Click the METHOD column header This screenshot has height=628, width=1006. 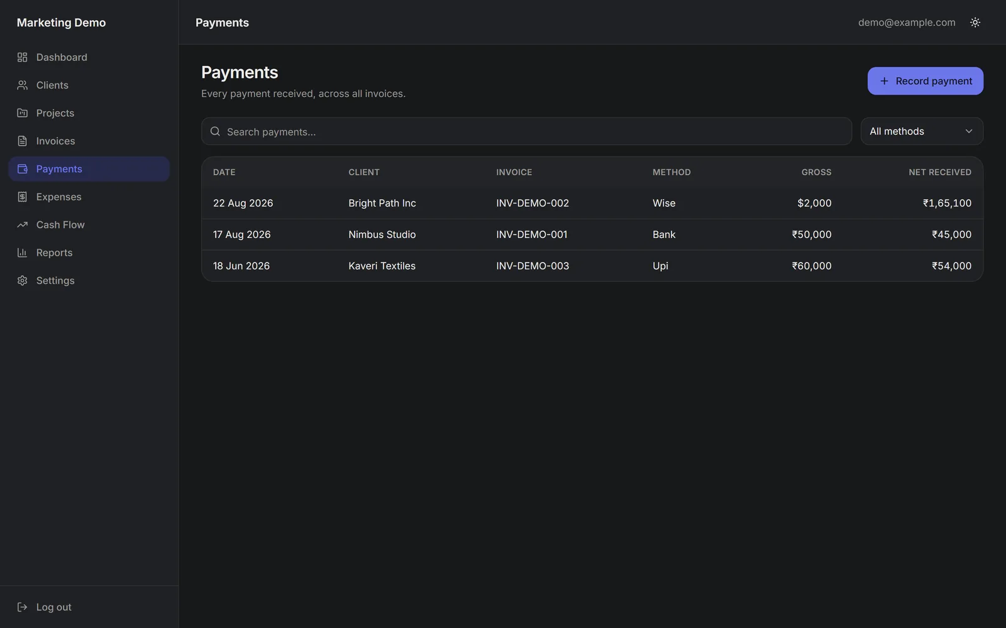[672, 172]
